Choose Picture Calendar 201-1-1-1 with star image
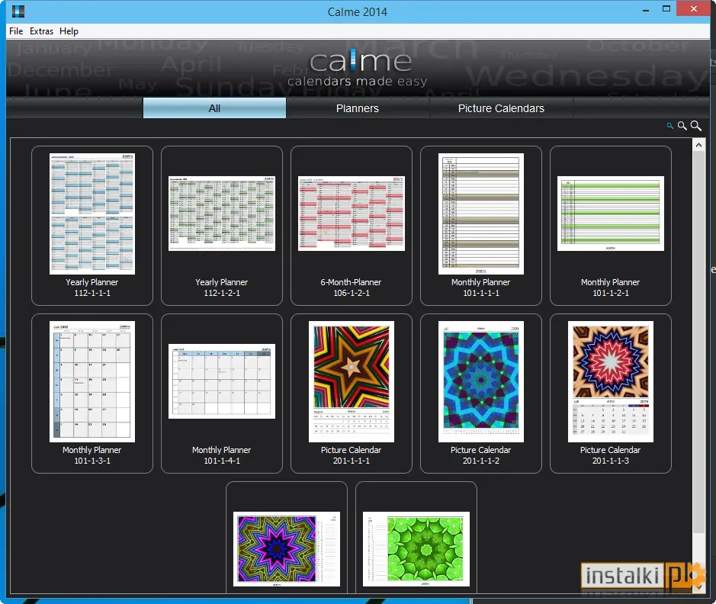This screenshot has height=604, width=716. [352, 394]
